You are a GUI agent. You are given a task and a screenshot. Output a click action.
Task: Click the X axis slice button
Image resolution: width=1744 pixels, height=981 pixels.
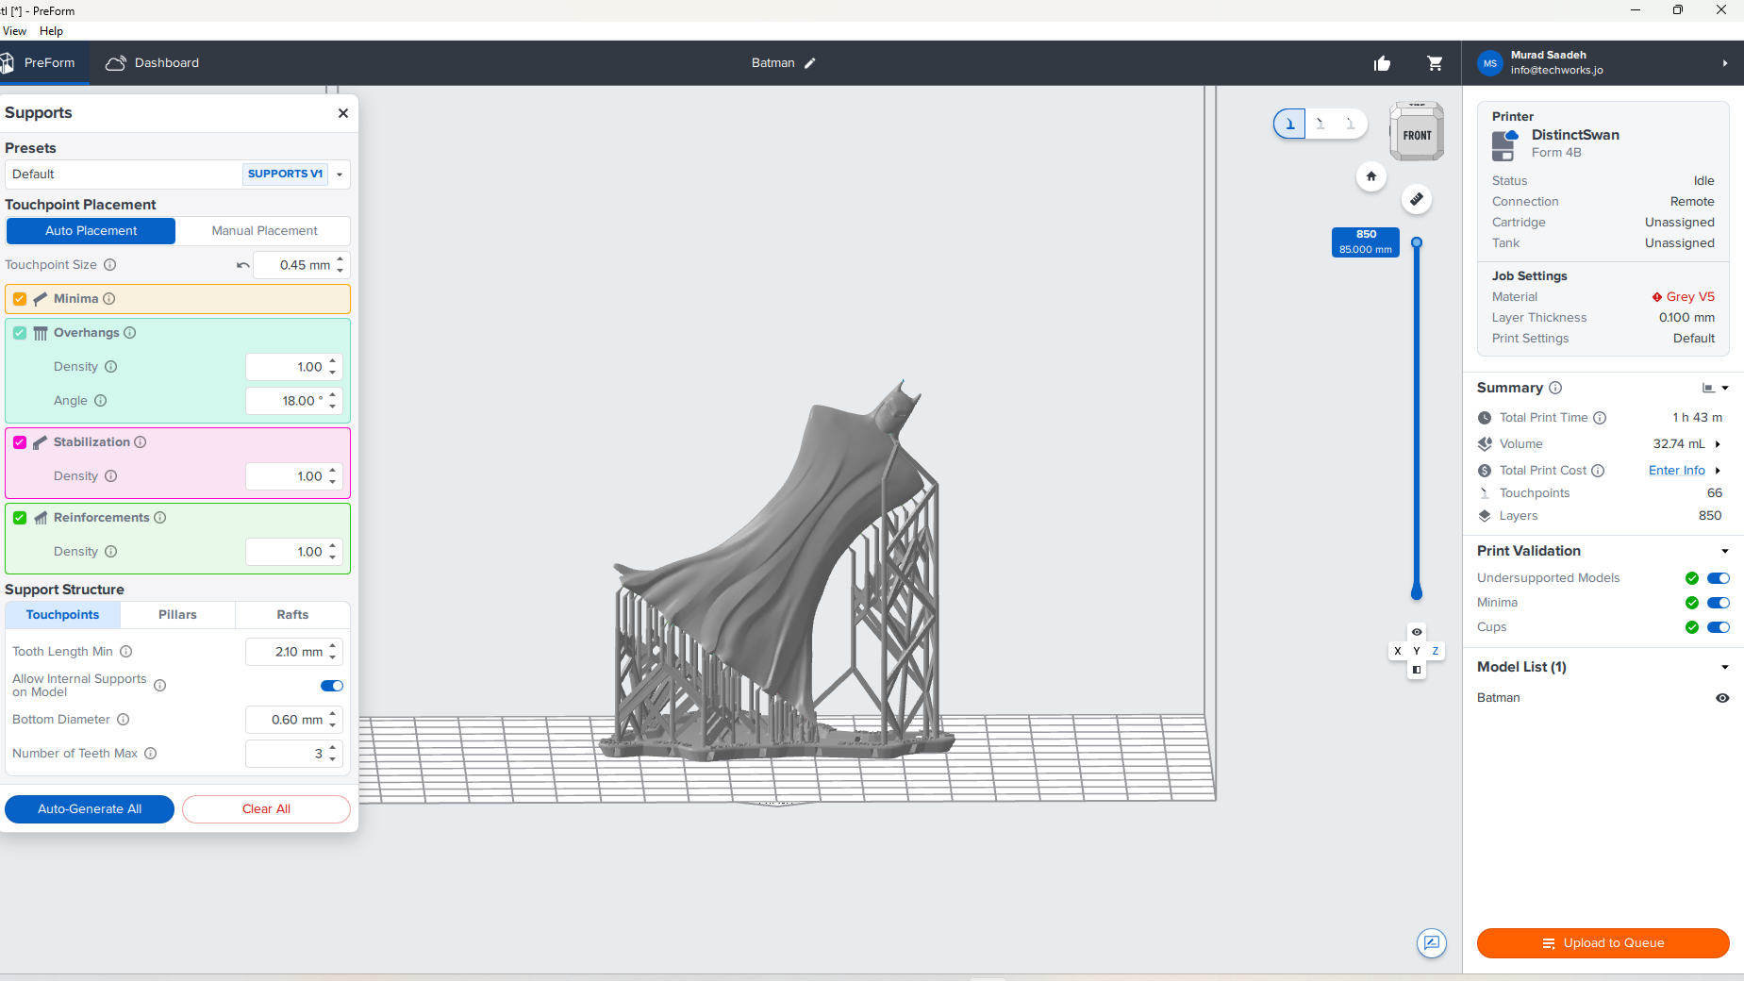coord(1398,651)
